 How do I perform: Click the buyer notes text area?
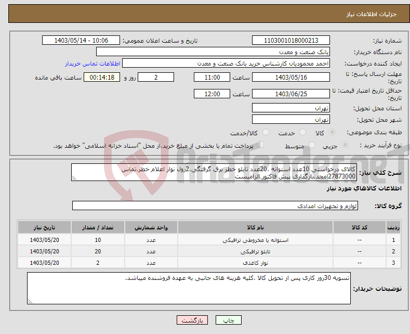[x=189, y=288]
